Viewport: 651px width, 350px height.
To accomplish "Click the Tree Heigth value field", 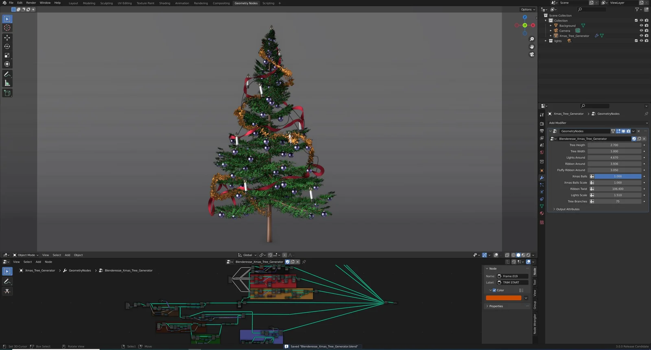I will (614, 145).
